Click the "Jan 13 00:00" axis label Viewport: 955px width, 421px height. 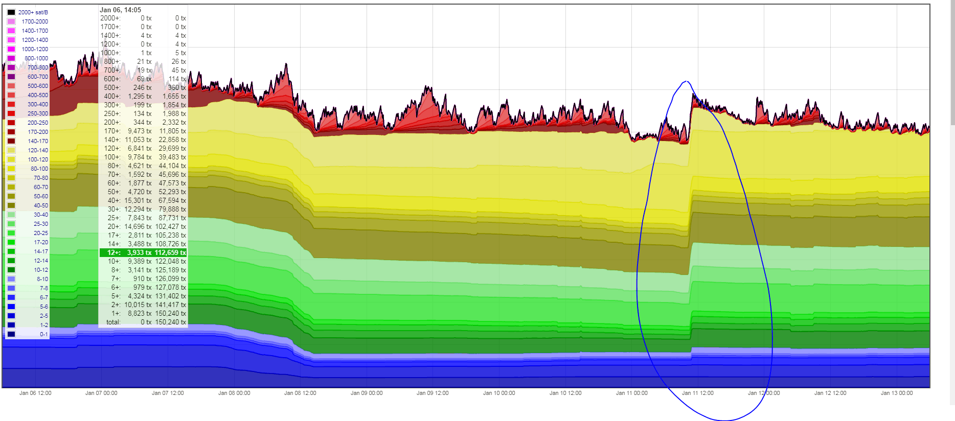point(897,393)
